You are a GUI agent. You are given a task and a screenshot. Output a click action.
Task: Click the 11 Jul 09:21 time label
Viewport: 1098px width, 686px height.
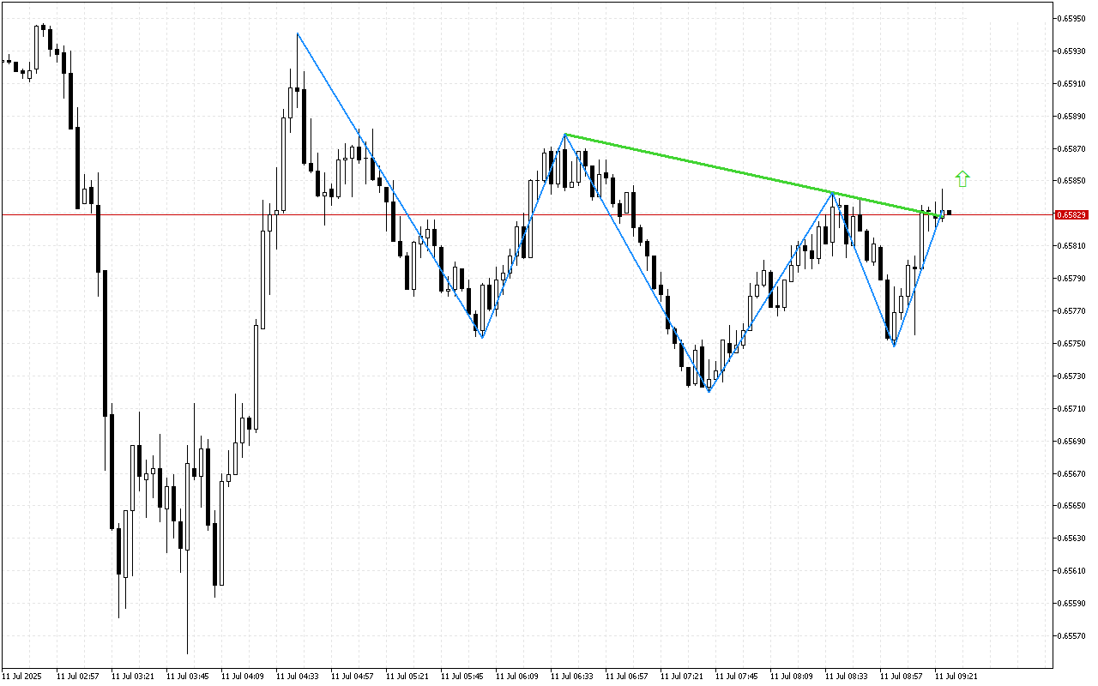click(956, 676)
